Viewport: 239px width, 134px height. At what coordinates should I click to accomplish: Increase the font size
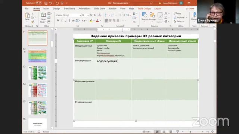(x=91, y=15)
